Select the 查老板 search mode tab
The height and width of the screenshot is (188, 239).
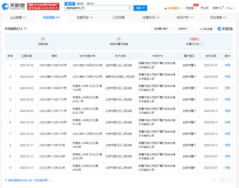pos(80,3)
